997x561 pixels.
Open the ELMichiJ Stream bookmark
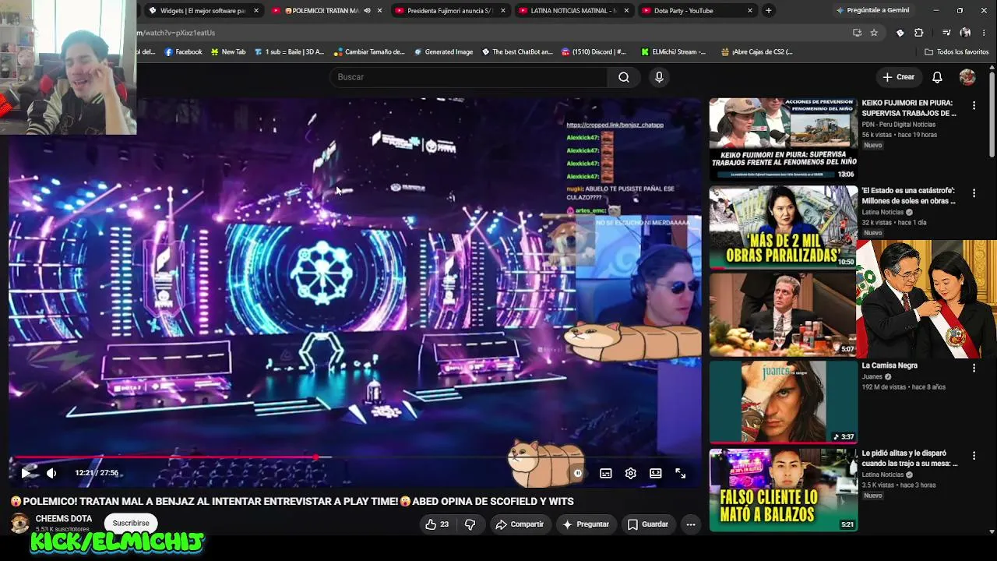pos(674,52)
